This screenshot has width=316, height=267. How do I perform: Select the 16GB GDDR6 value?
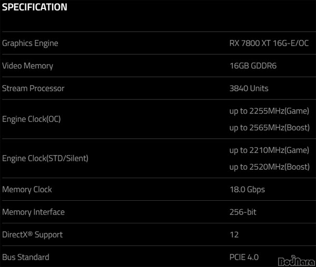[253, 66]
